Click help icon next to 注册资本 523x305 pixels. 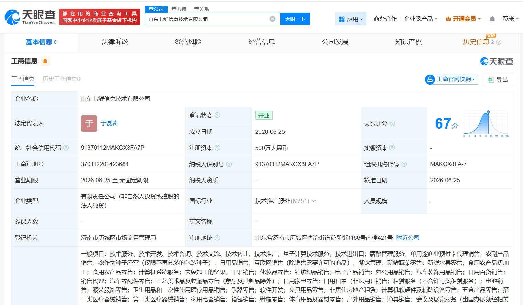tap(217, 148)
